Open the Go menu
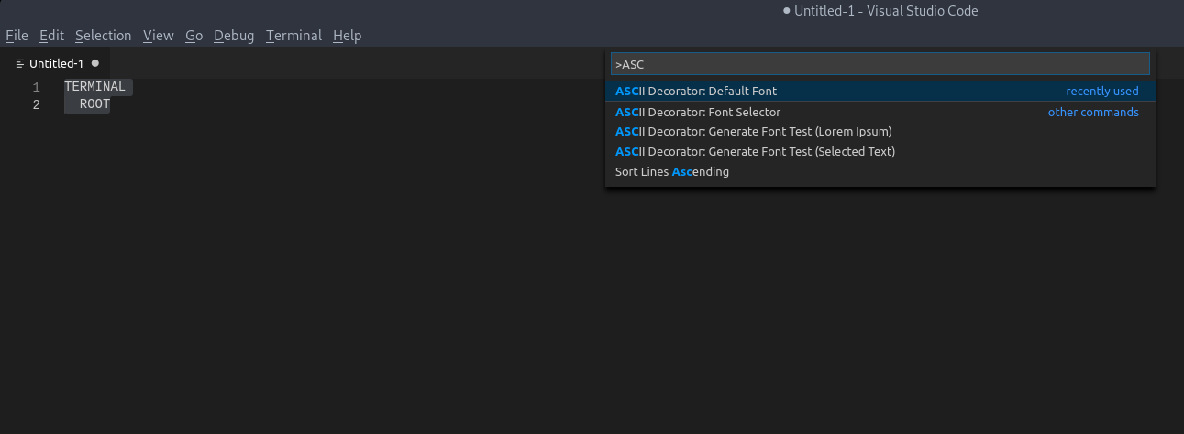 pyautogui.click(x=194, y=36)
